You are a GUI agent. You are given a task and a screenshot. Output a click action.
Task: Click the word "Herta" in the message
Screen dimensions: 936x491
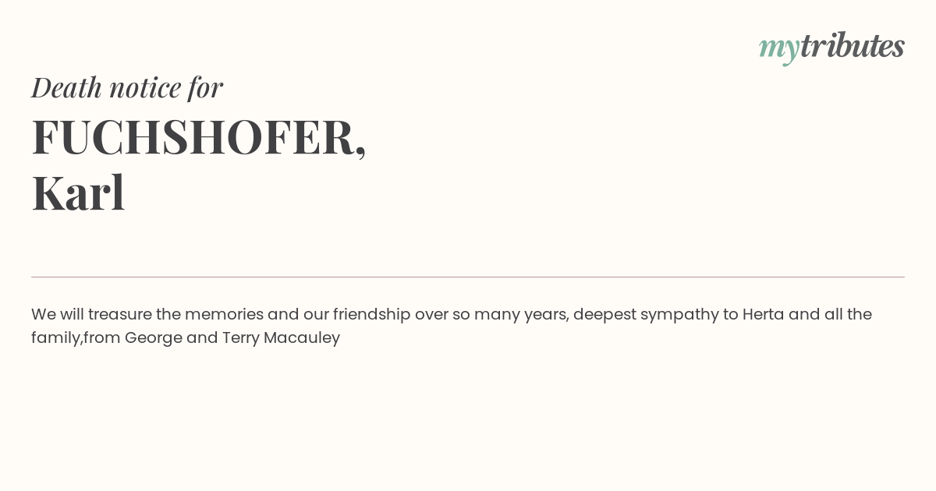(x=763, y=314)
